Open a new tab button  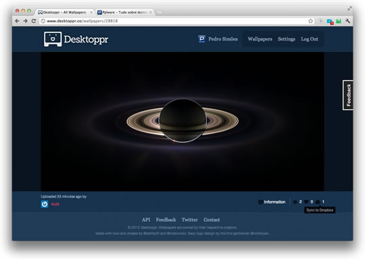coord(160,12)
